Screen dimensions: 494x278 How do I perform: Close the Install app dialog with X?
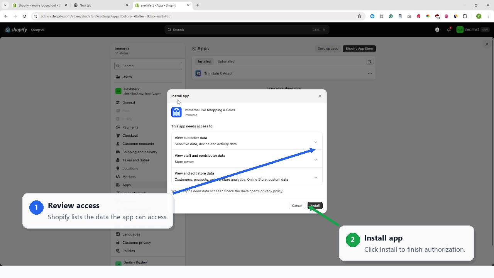pos(320,96)
